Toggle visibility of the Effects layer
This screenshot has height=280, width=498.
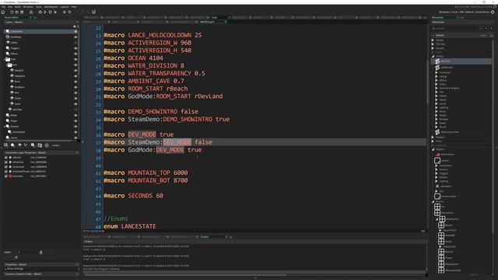(x=75, y=54)
